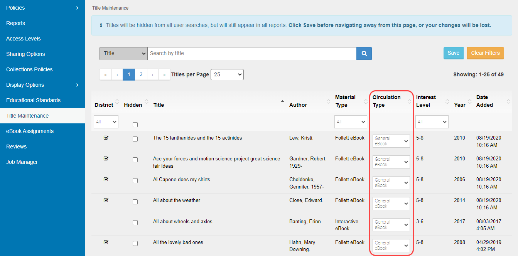Toggle the select-all Hidden checkbox in the header
Image resolution: width=518 pixels, height=256 pixels.
click(x=135, y=125)
